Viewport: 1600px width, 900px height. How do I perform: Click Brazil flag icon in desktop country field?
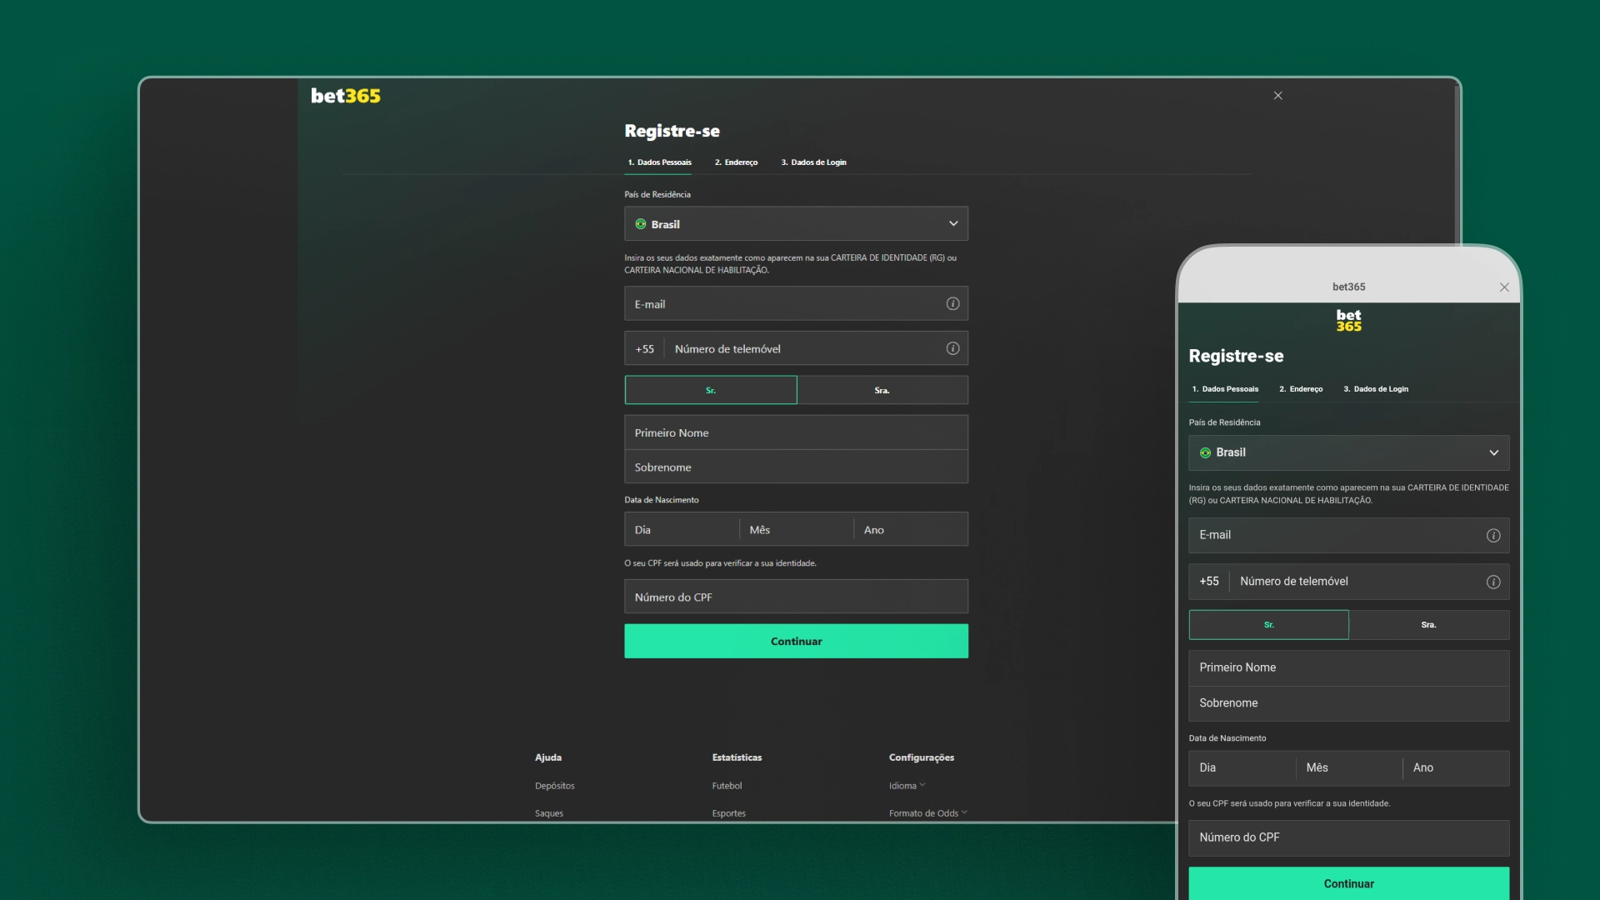(x=641, y=224)
